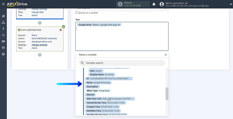
Task: Add step below Data Destination
Action: pyautogui.click(x=40, y=55)
